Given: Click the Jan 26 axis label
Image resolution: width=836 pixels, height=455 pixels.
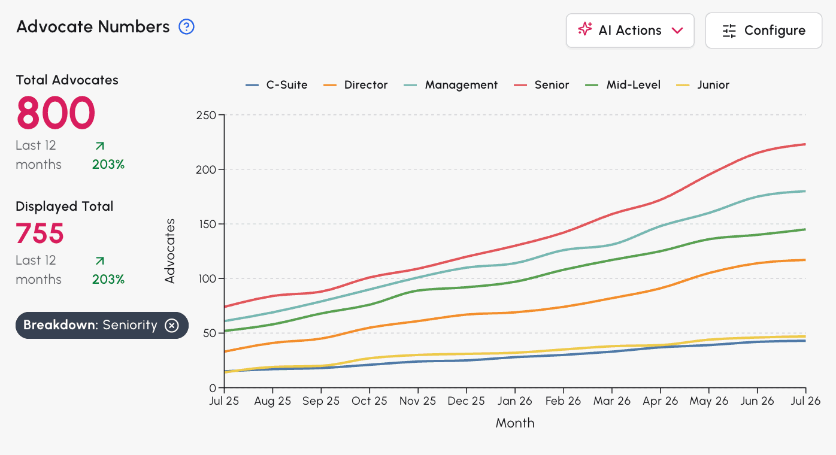Looking at the screenshot, I should 515,401.
